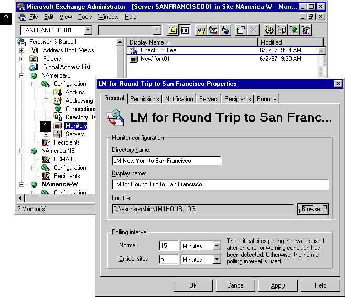Click the Folders tree icon
The image size is (345, 297).
click(34, 59)
